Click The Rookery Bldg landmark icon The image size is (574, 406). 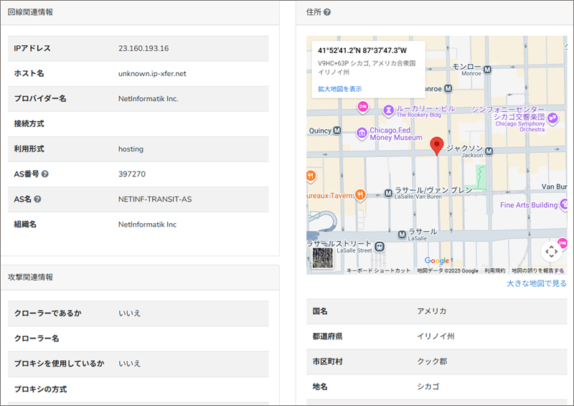(388, 110)
